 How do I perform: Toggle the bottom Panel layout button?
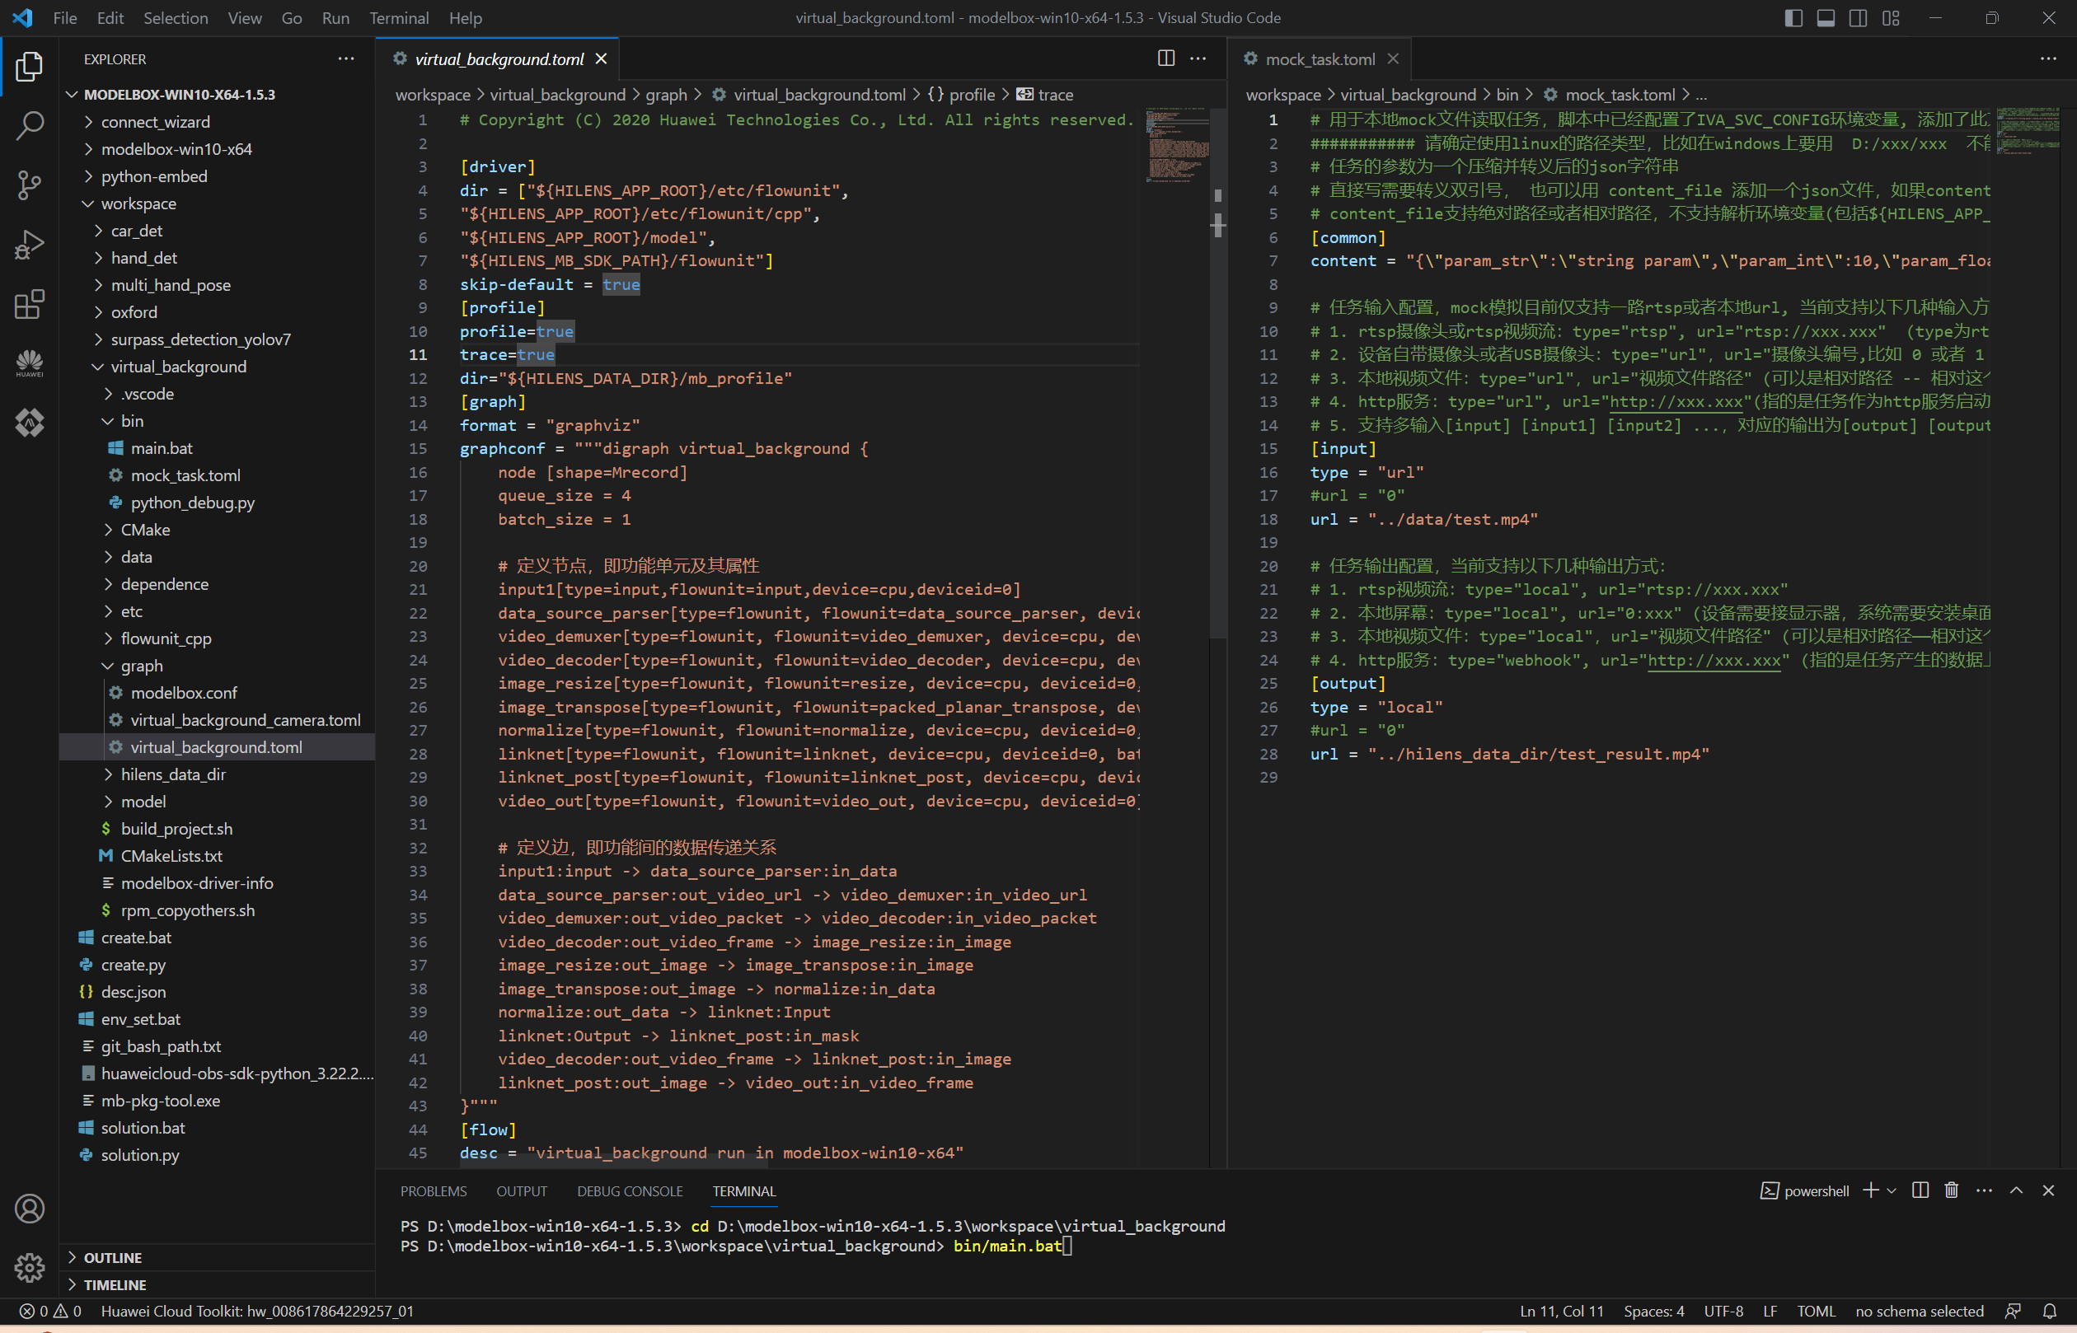(1825, 18)
